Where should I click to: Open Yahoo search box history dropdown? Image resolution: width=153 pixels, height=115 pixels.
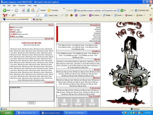coord(45,15)
